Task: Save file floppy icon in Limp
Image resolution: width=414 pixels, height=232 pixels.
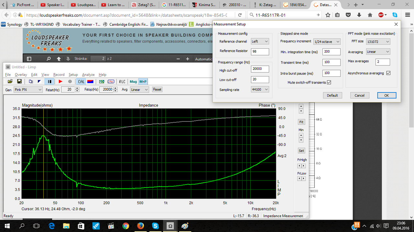Action: point(19,82)
